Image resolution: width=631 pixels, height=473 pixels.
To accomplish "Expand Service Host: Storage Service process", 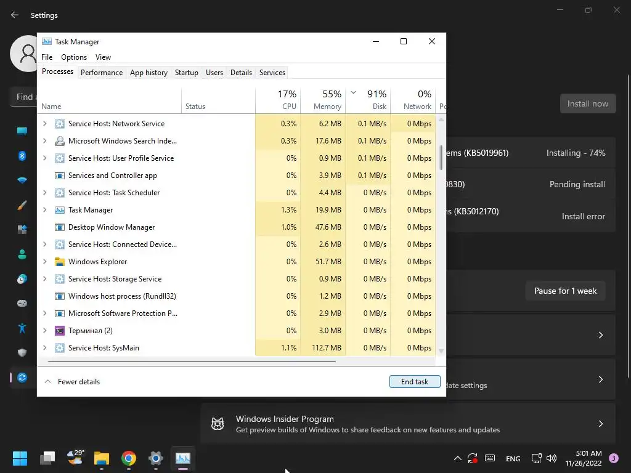I will (44, 279).
